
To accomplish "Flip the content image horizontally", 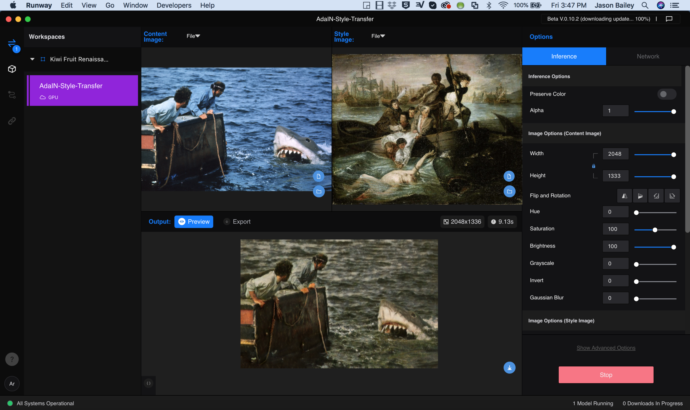I will tap(624, 196).
